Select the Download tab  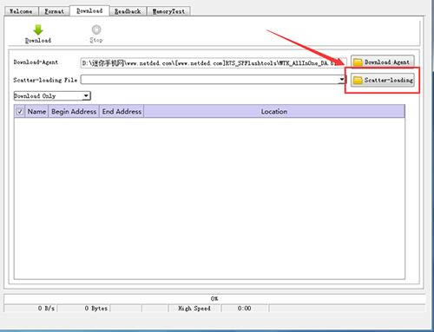click(x=89, y=10)
